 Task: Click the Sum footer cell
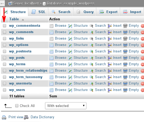pos(53,96)
